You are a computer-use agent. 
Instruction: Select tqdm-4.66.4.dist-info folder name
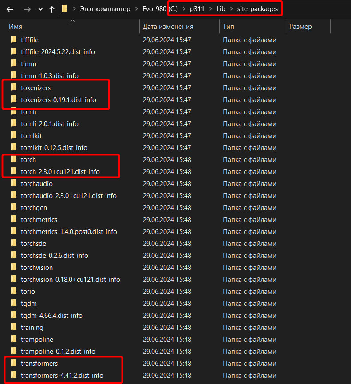click(51, 316)
